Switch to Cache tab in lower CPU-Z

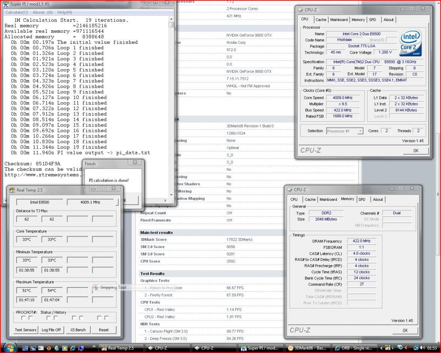click(x=310, y=199)
